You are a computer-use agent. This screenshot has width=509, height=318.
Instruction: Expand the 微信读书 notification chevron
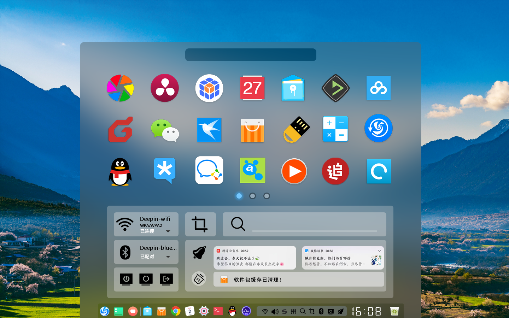point(380,251)
